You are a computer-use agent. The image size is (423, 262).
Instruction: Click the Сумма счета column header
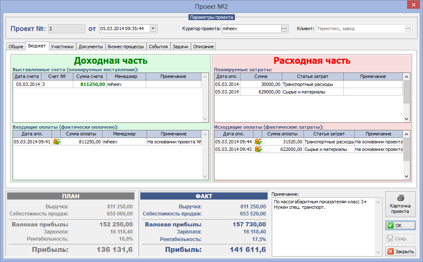(x=90, y=76)
